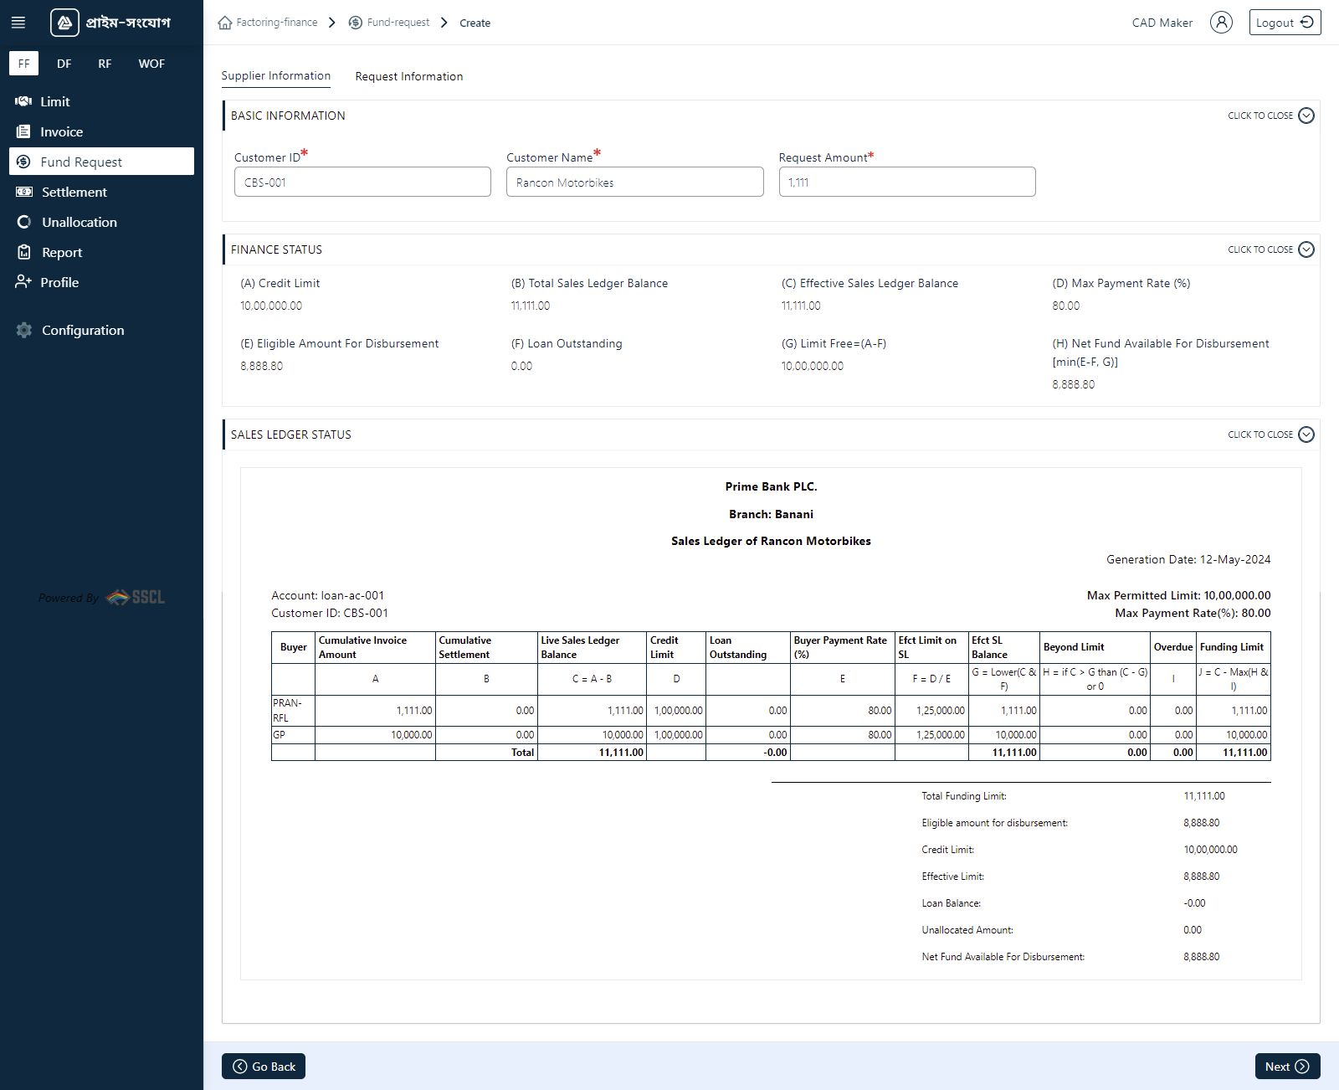
Task: Switch to the WOF module tab
Action: [x=151, y=64]
